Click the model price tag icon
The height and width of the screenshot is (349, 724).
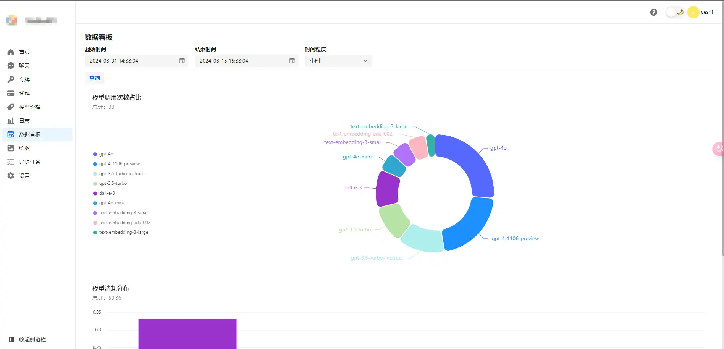pyautogui.click(x=11, y=107)
